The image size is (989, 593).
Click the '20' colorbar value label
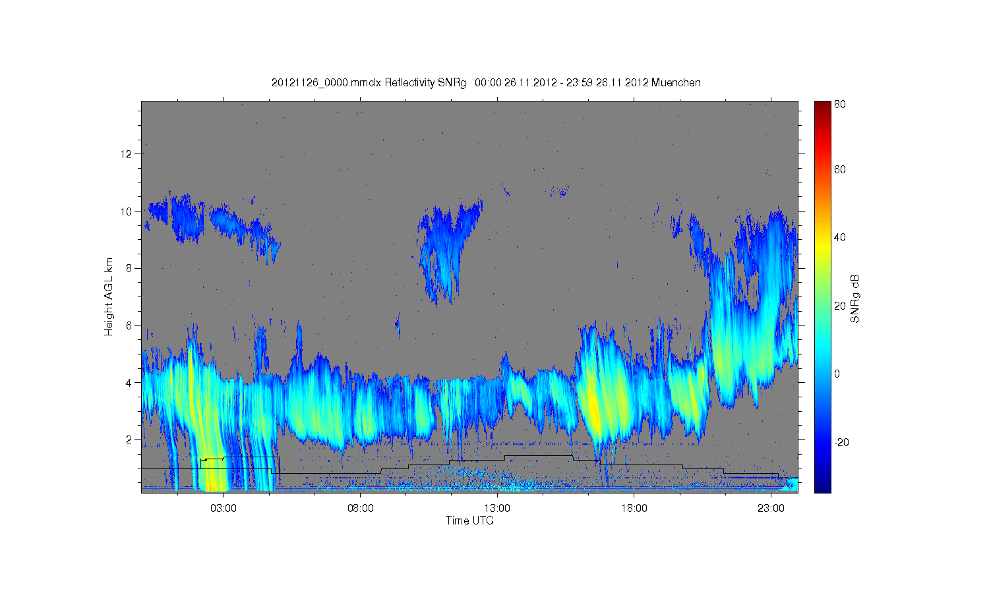pyautogui.click(x=840, y=306)
